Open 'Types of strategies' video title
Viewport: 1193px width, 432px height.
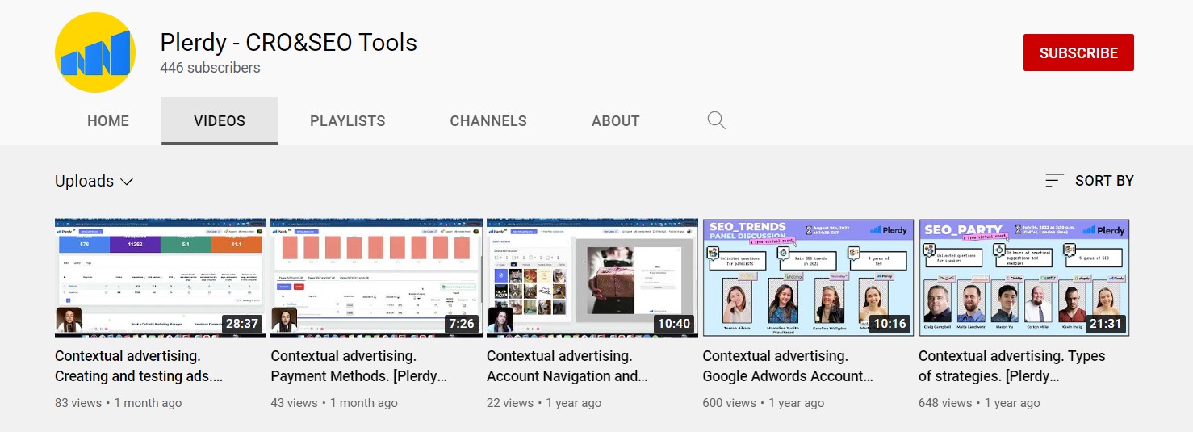pos(1012,366)
